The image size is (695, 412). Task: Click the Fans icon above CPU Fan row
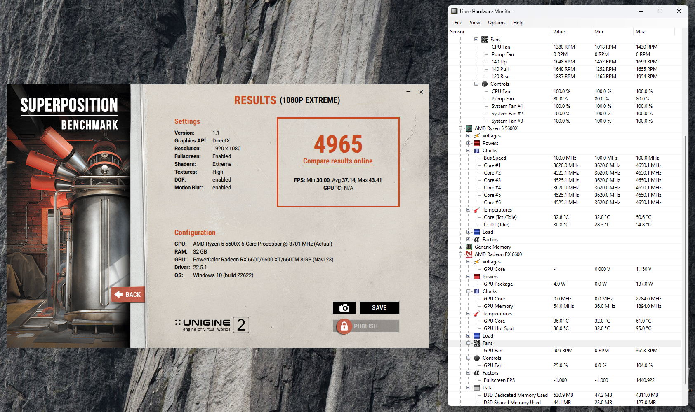pyautogui.click(x=485, y=40)
